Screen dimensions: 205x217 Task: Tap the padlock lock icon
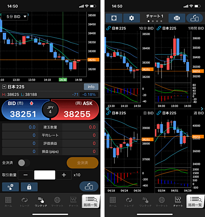point(29,187)
